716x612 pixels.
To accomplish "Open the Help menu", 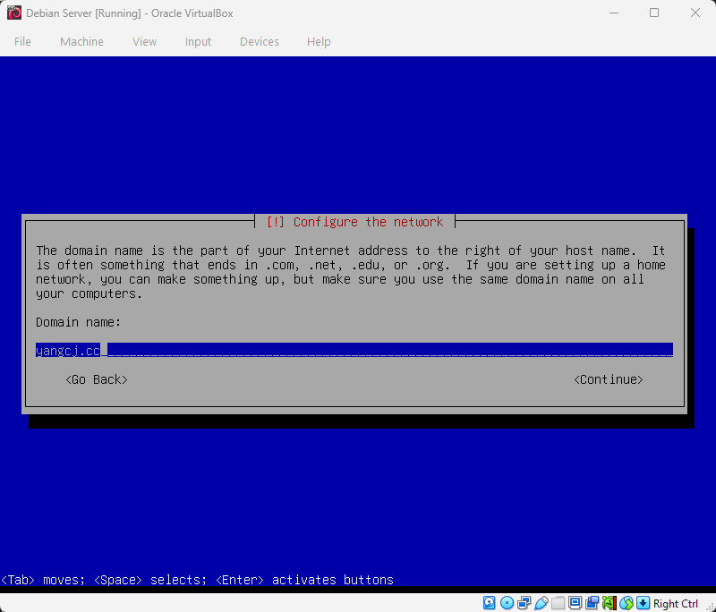I will 319,41.
